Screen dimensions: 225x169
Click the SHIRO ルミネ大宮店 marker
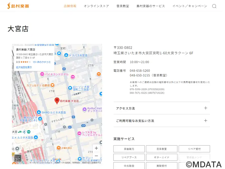pyautogui.click(x=39, y=112)
